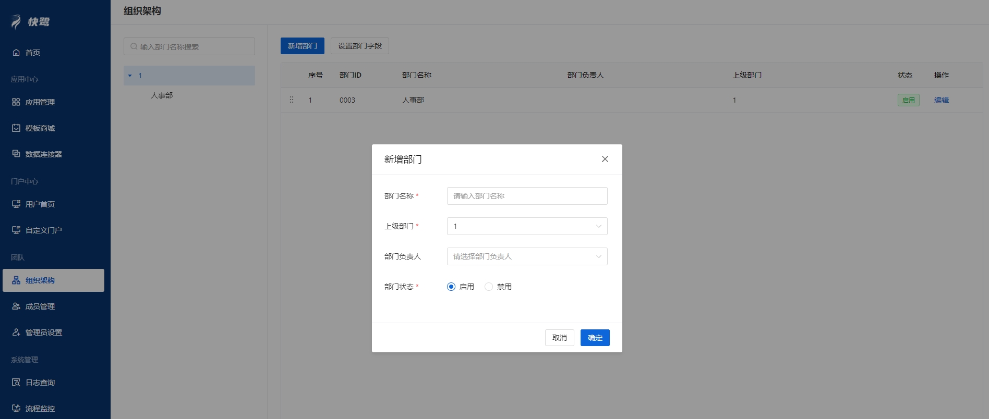Go to 数据连接器 menu item

click(x=44, y=154)
